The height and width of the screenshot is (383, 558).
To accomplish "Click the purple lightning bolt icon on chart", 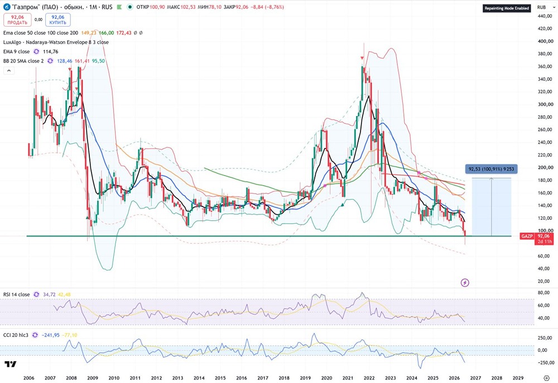I will tap(465, 283).
